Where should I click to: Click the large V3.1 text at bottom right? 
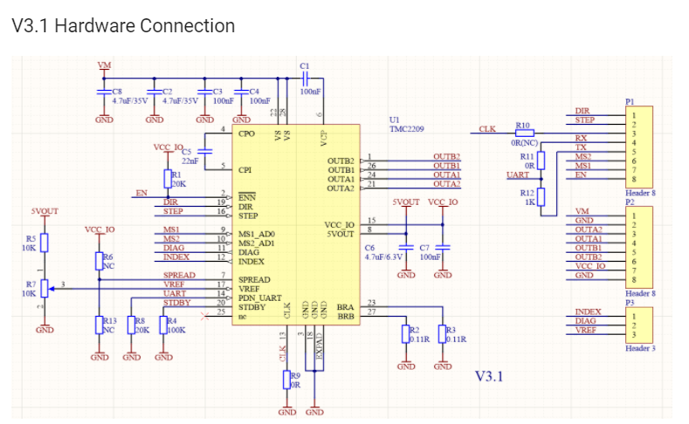(489, 377)
